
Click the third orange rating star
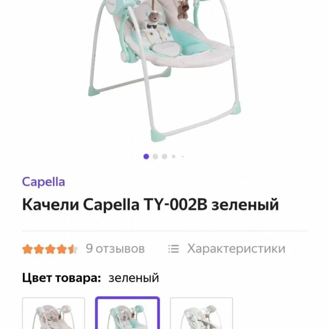tap(50, 249)
